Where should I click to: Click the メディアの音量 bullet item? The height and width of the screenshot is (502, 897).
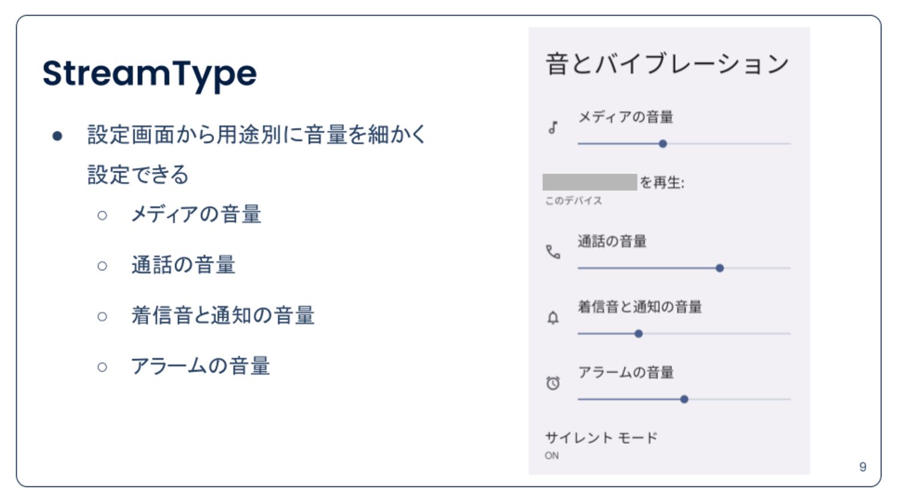click(196, 214)
